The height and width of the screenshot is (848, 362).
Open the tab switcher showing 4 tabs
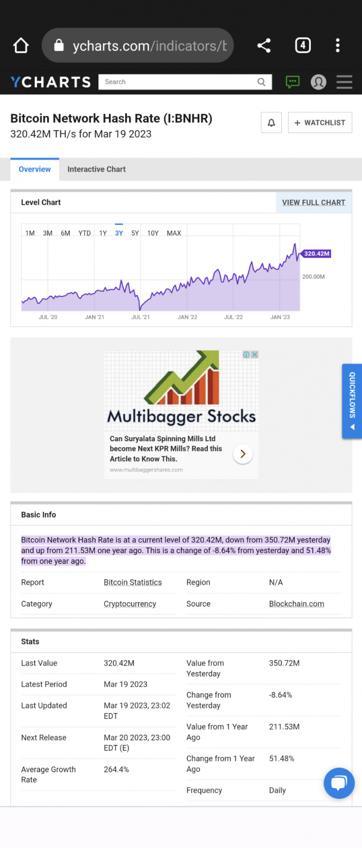[x=303, y=46]
